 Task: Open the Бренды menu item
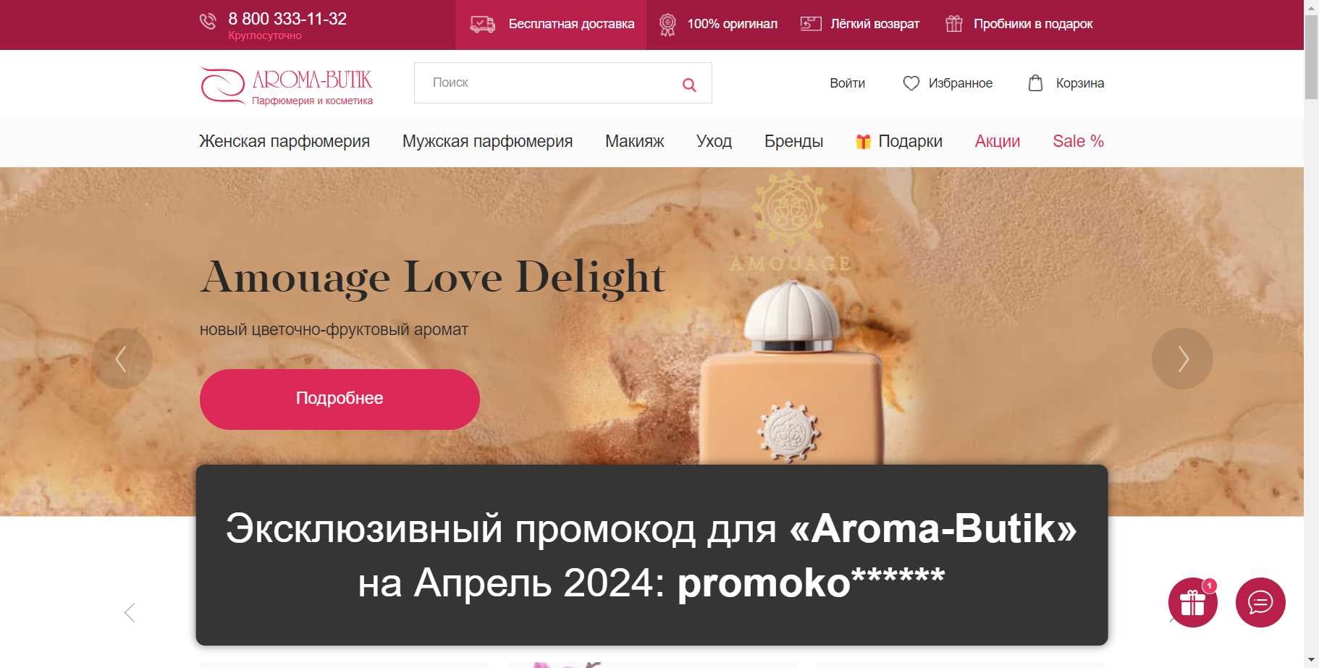[x=793, y=141]
